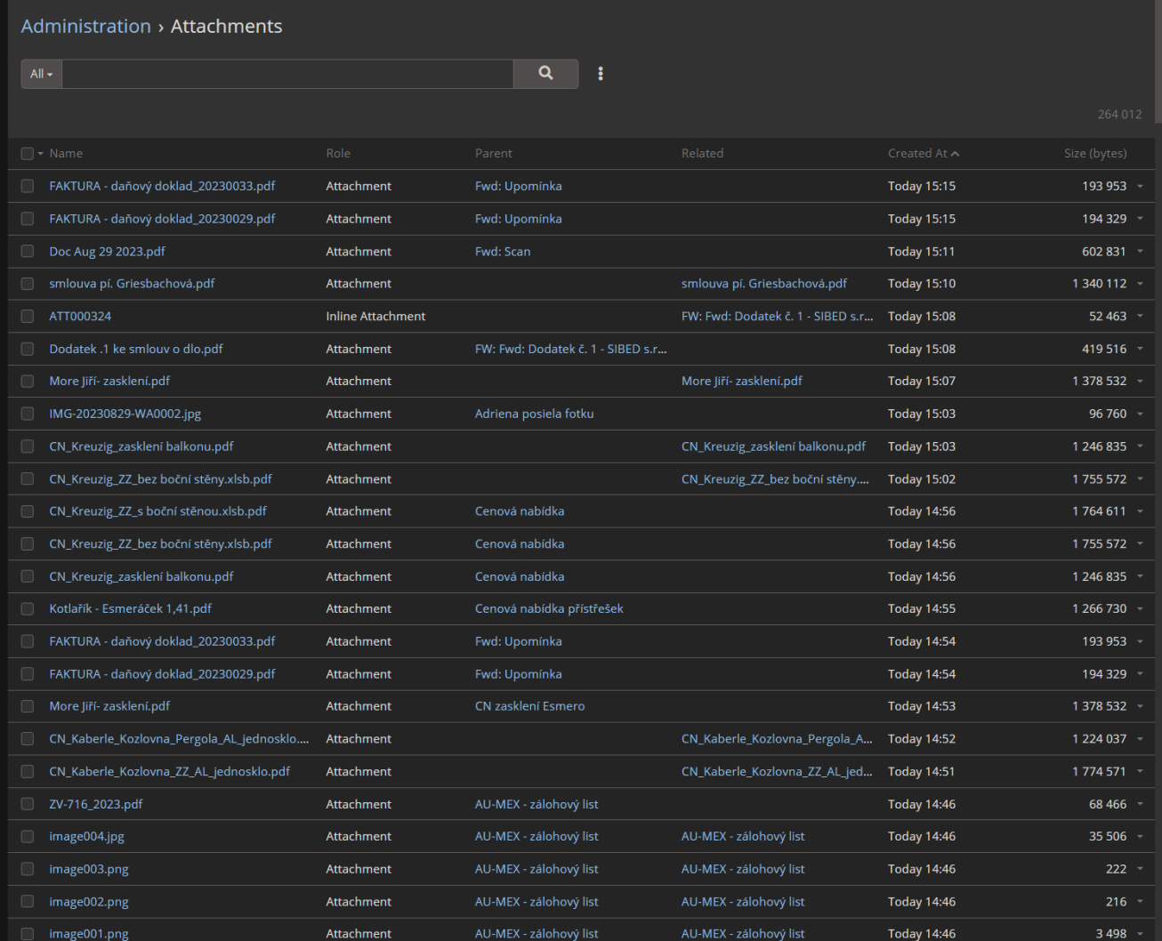Tick the select-all checkbox in the table header
This screenshot has height=941, width=1162.
pyautogui.click(x=28, y=154)
